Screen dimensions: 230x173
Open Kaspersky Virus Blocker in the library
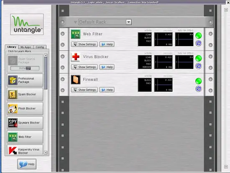pos(25,150)
